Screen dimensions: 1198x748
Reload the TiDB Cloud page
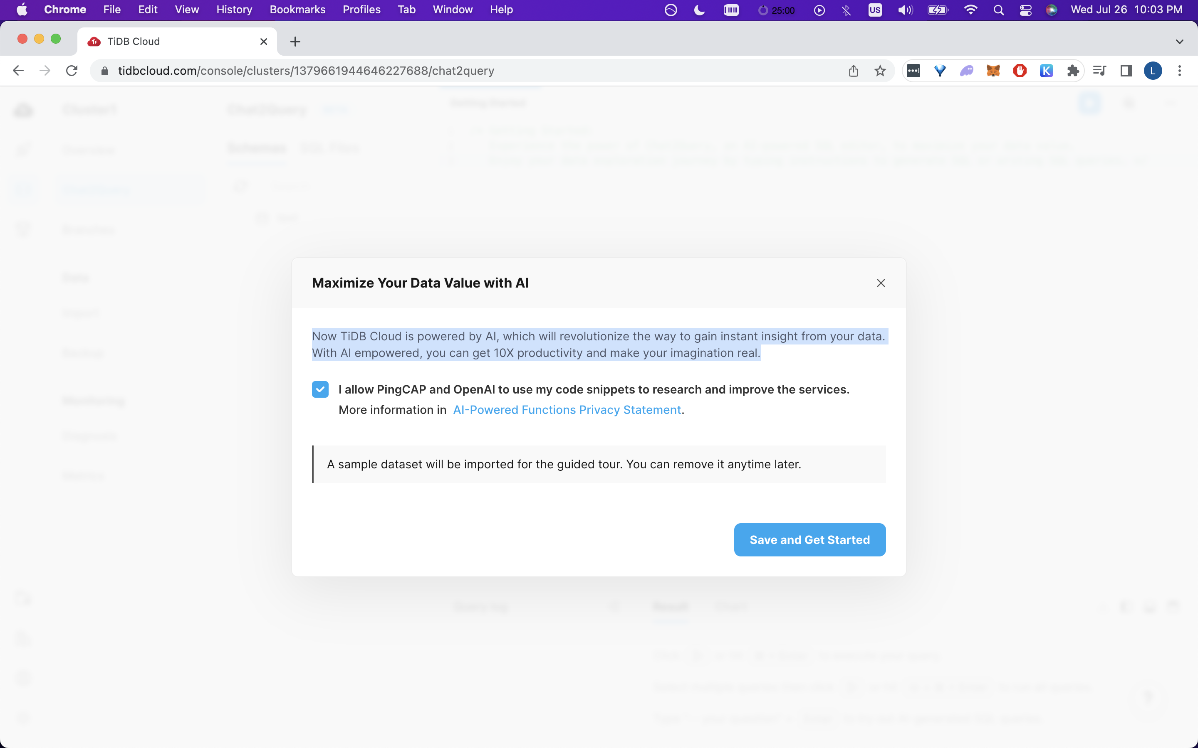[72, 71]
